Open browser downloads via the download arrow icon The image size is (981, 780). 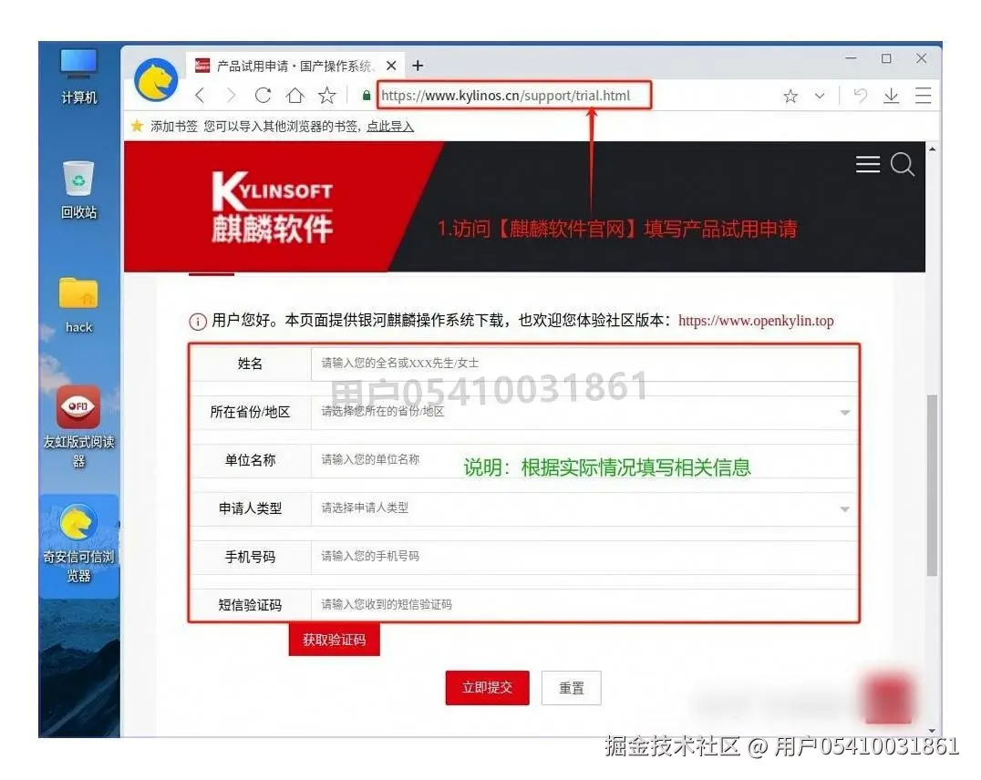click(891, 95)
